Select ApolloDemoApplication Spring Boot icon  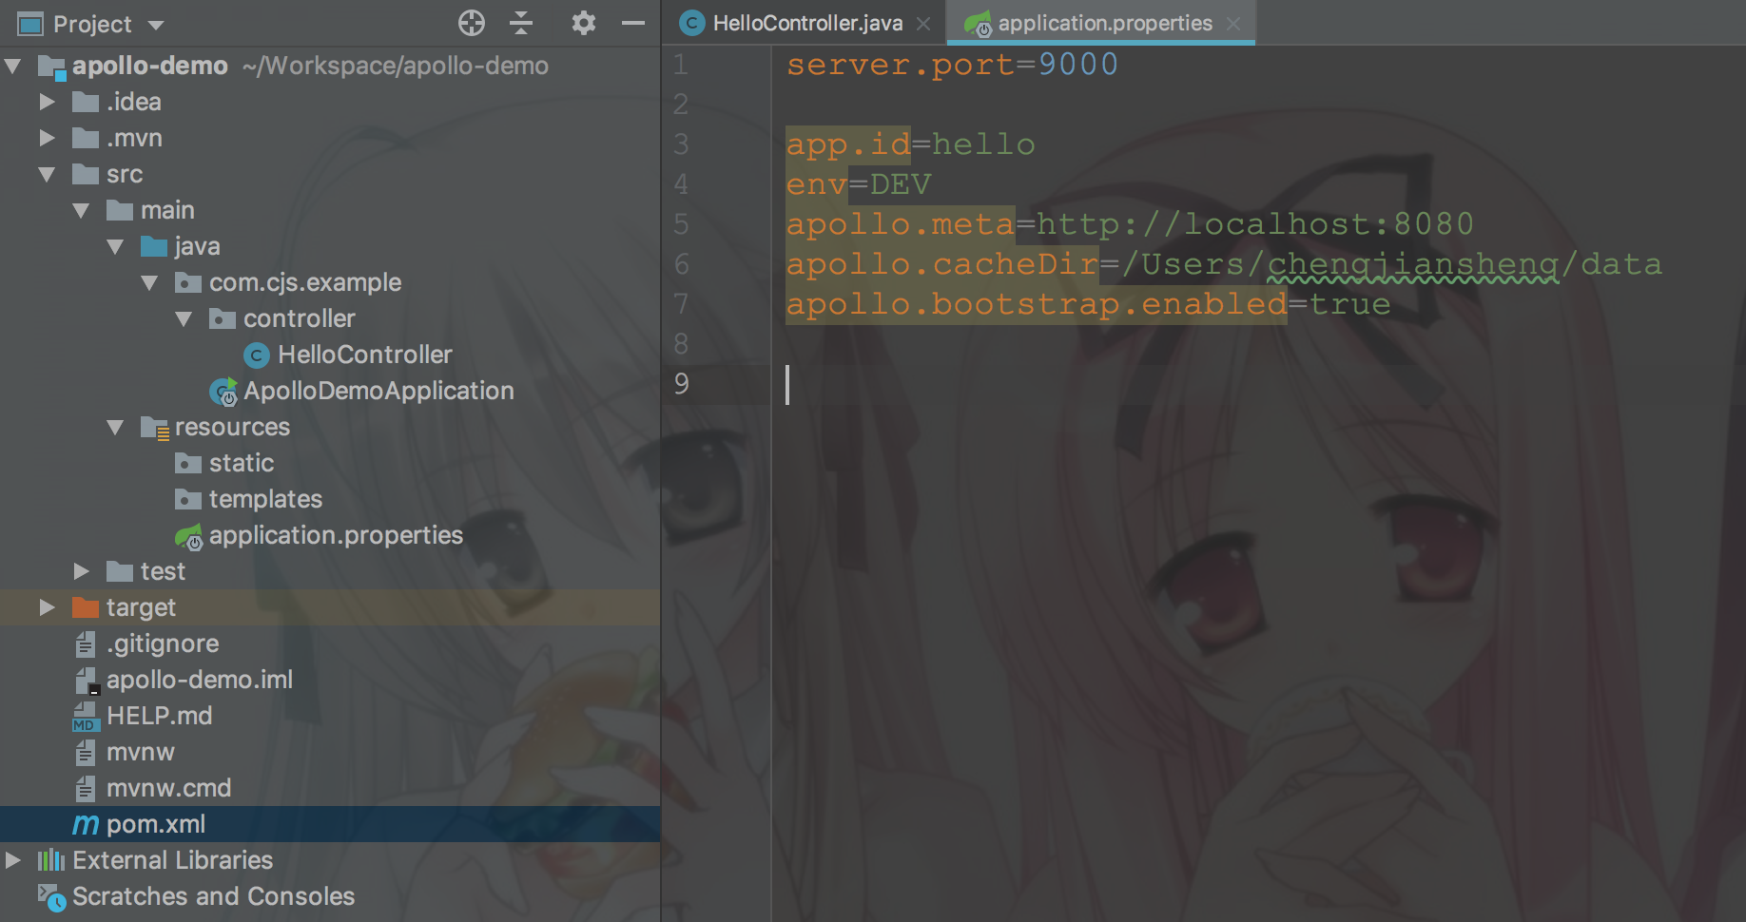click(x=223, y=392)
